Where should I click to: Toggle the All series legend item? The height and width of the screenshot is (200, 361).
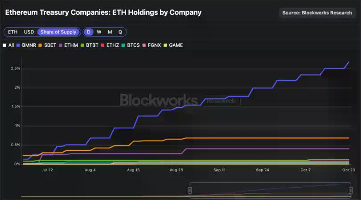[8, 45]
